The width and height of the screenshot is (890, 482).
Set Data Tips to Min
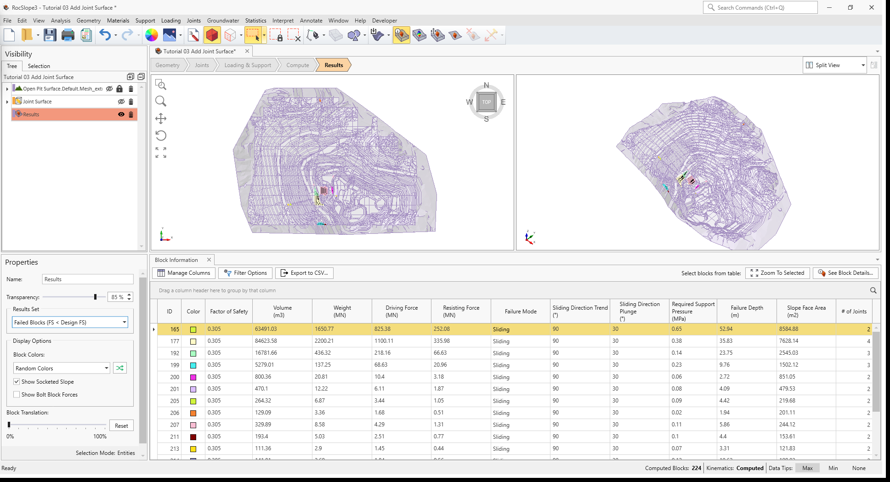[833, 468]
